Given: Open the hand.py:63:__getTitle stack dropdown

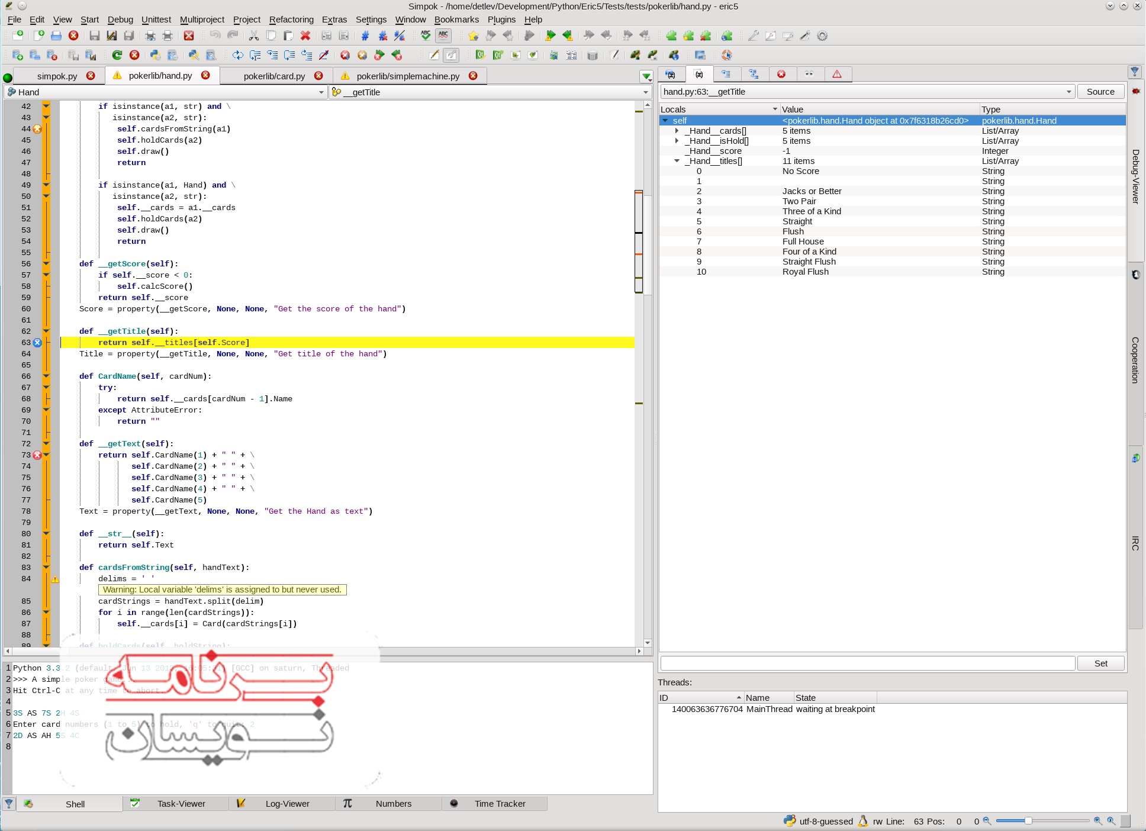Looking at the screenshot, I should coord(1068,92).
